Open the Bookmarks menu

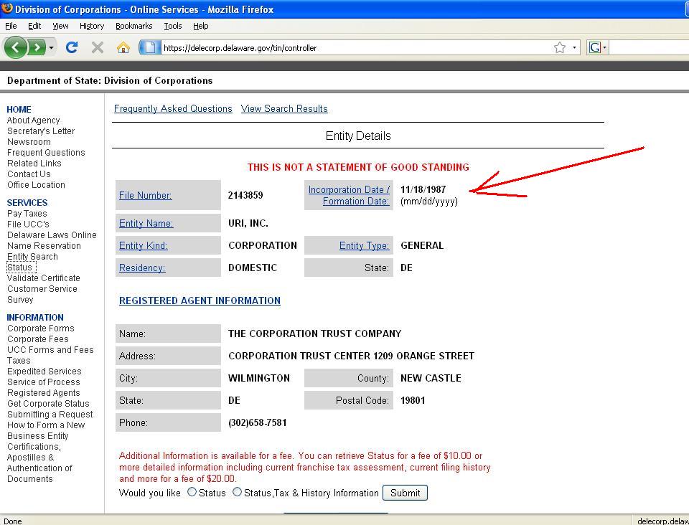click(133, 26)
